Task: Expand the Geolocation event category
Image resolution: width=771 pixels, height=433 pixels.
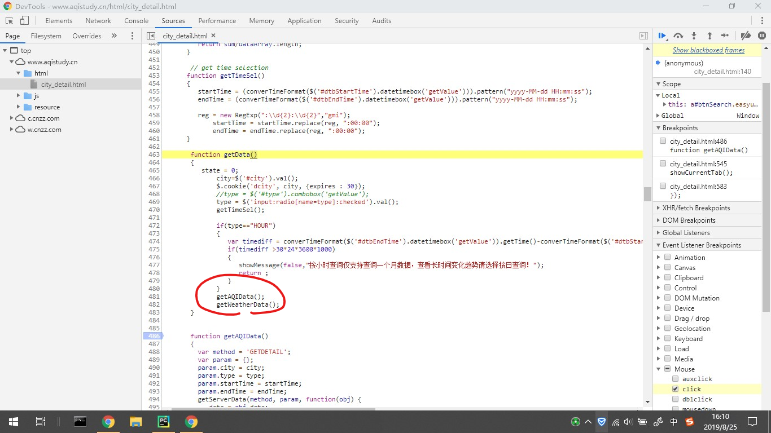Action: 659,329
